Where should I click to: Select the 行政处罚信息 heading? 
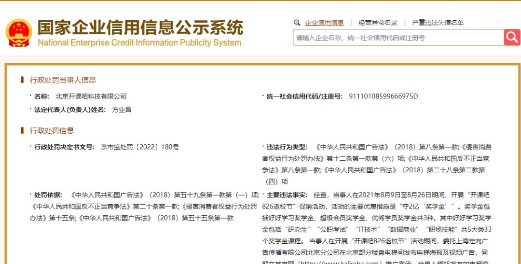52,130
